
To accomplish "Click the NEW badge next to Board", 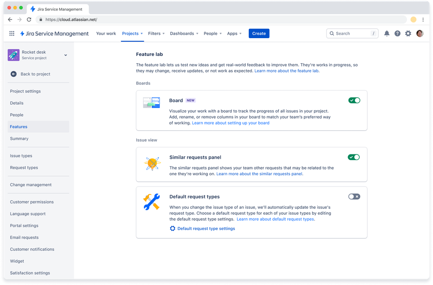I will point(191,100).
